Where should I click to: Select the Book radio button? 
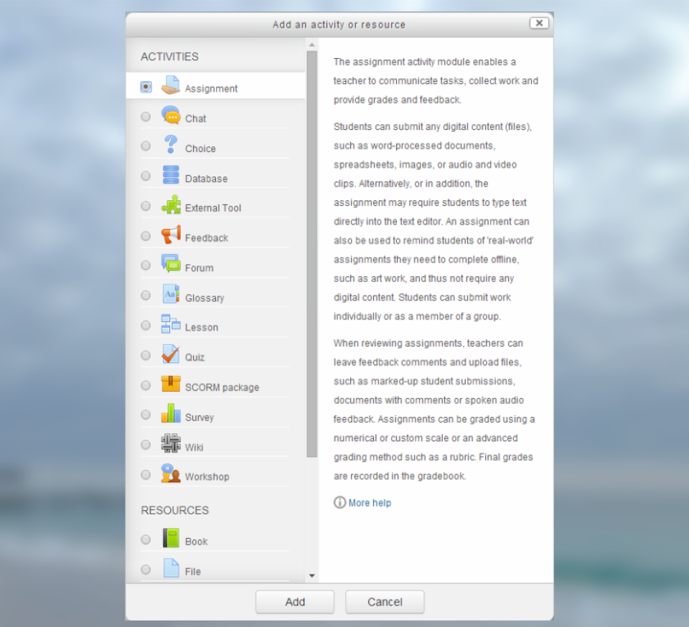(146, 539)
